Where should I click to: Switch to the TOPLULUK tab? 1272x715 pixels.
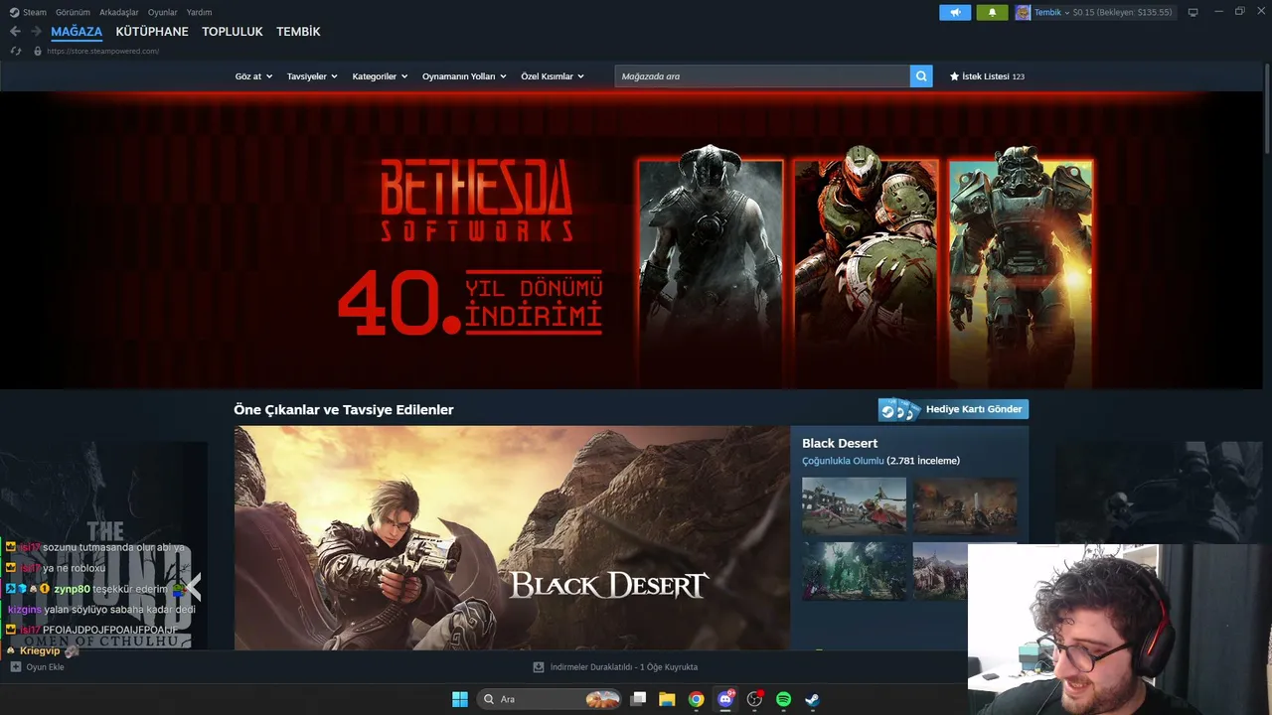pos(233,32)
